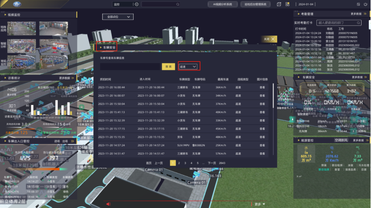Click the red speaker icon on bottom bar
371x208 pixels.
[x=108, y=204]
